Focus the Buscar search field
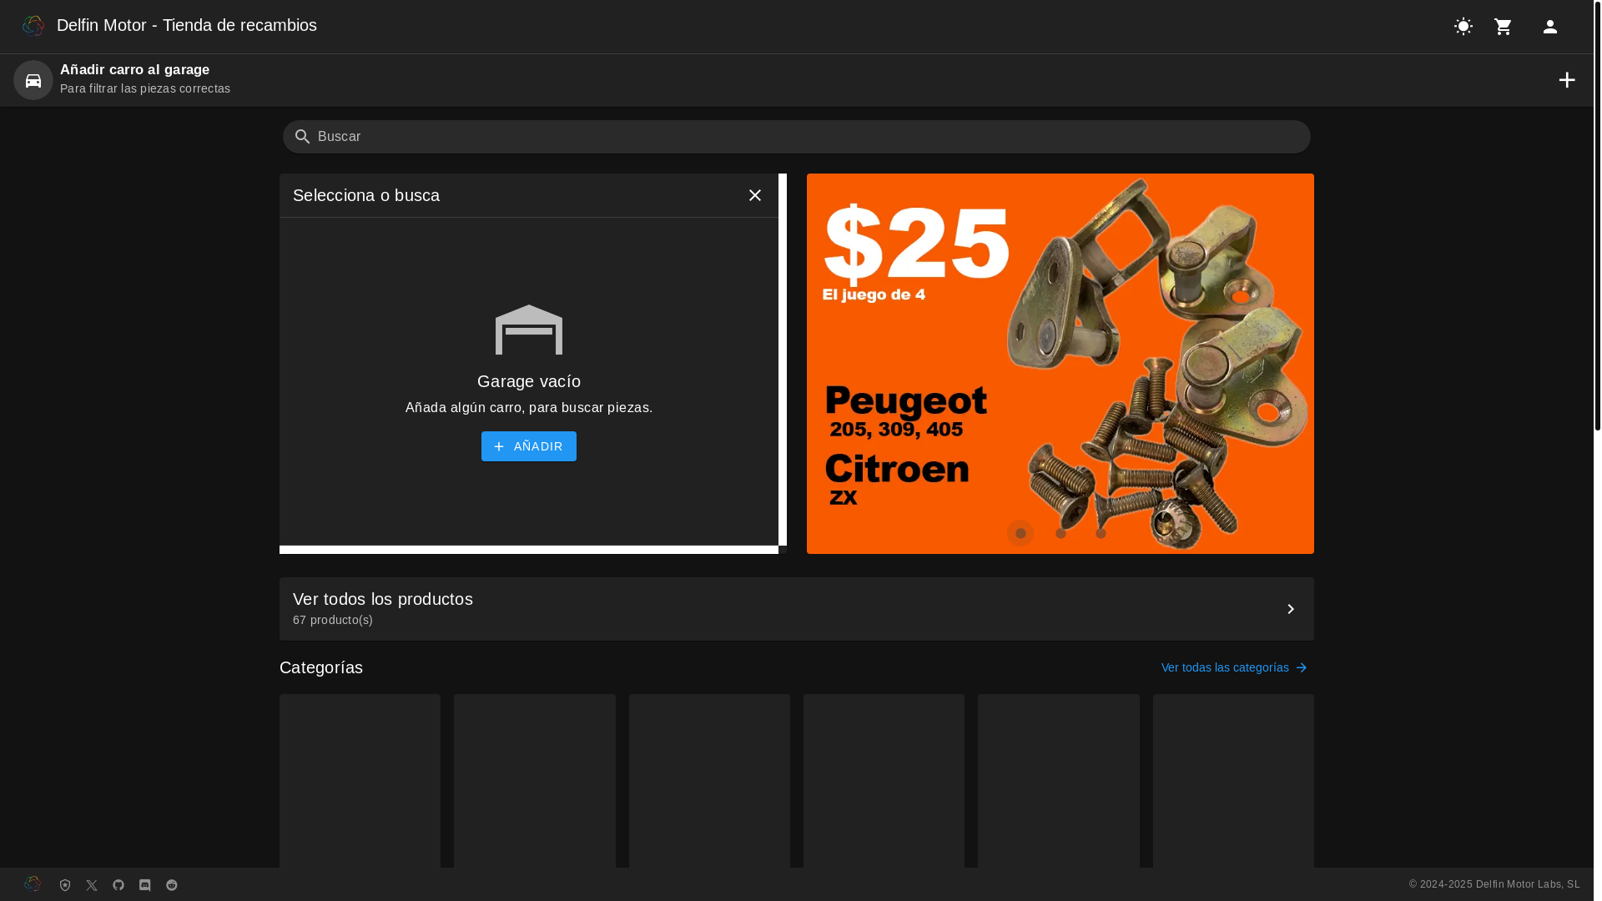This screenshot has width=1602, height=901. click(797, 137)
